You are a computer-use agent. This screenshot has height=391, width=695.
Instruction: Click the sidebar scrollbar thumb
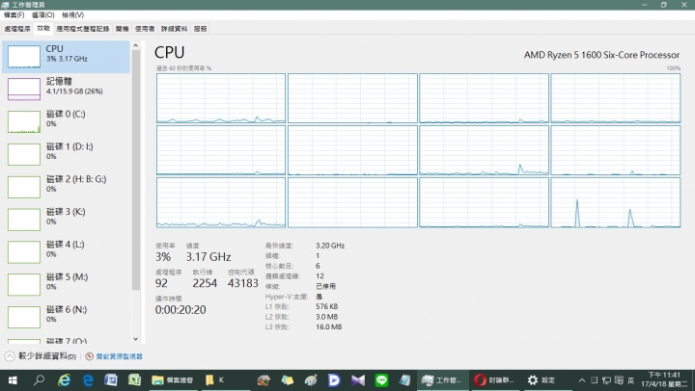(136, 170)
